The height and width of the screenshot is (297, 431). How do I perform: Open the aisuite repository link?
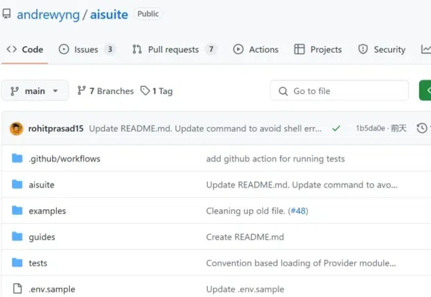click(109, 15)
